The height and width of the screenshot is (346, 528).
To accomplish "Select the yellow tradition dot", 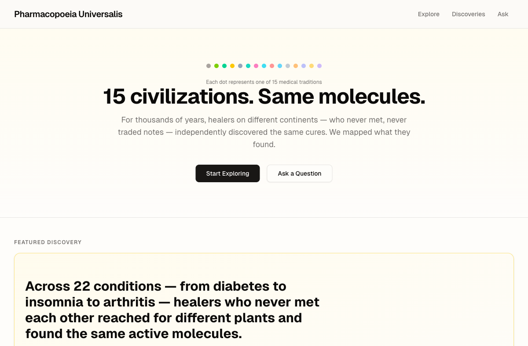I will point(232,66).
